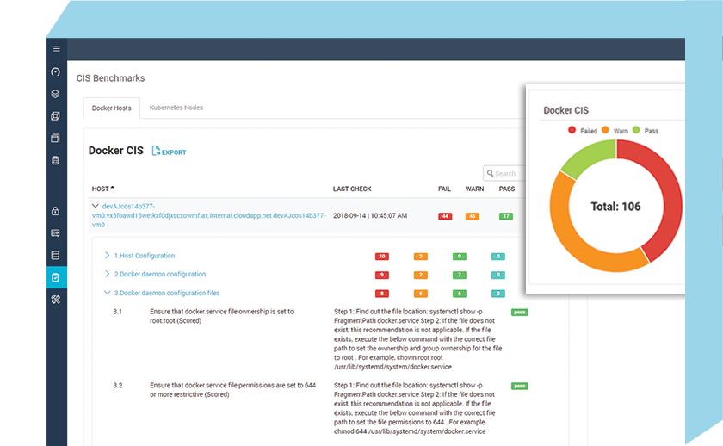Toggle the Warn legend orange dot
This screenshot has width=723, height=446.
605,130
